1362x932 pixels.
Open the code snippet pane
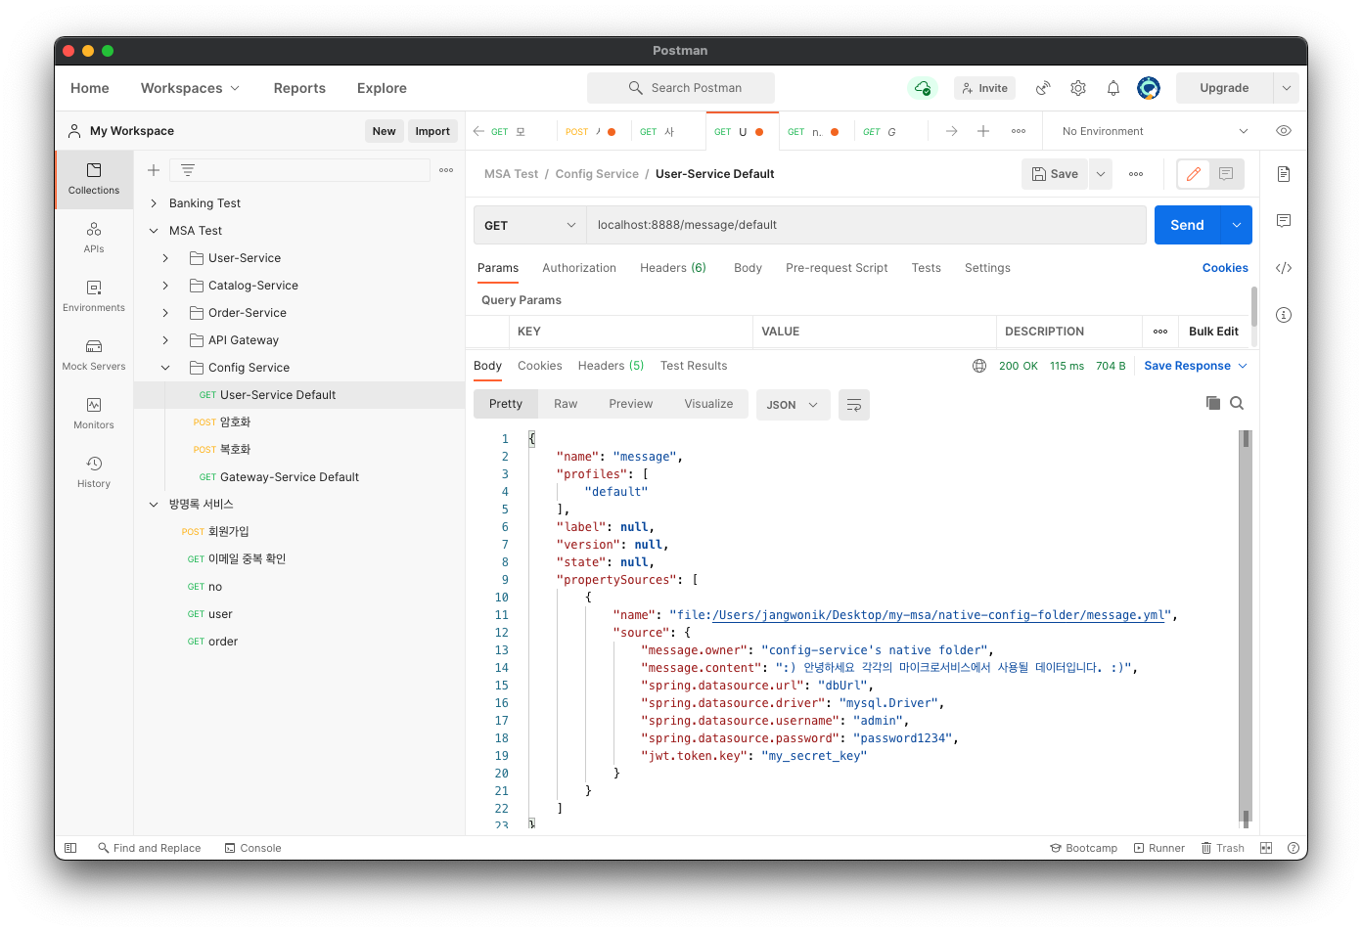[x=1284, y=268]
